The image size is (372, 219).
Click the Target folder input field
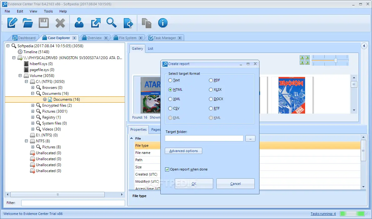204,138
